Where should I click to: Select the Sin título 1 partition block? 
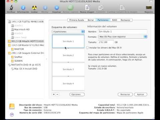(x=68, y=41)
